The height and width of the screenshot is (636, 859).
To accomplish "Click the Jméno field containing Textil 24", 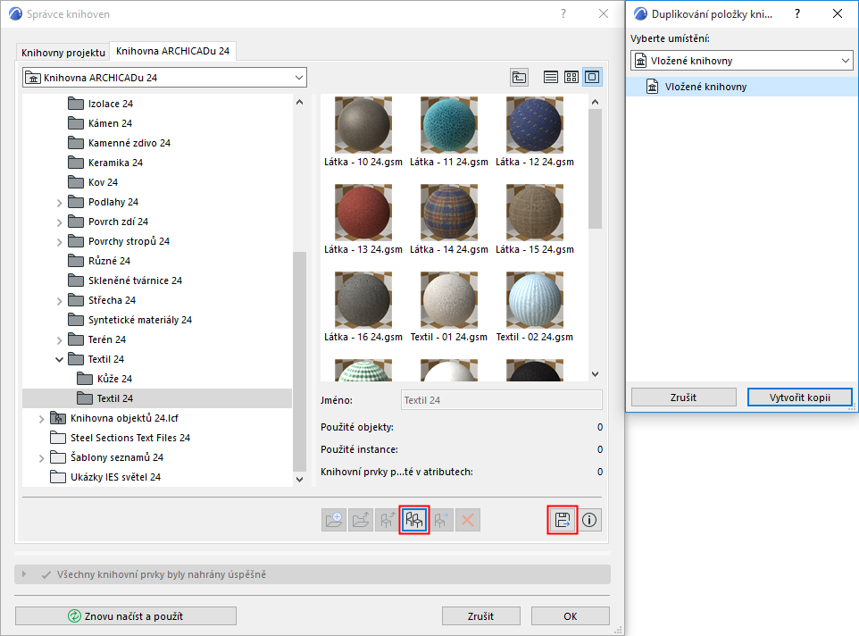I will tap(502, 400).
